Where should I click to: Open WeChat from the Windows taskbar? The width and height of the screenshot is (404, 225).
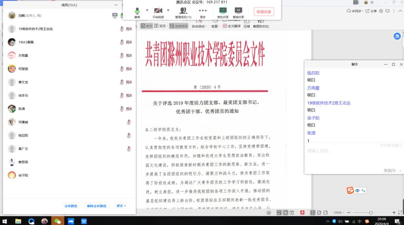(58, 221)
